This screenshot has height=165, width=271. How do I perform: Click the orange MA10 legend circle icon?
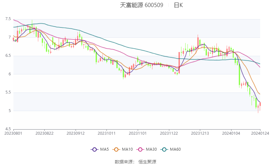pyautogui.click(x=116, y=149)
